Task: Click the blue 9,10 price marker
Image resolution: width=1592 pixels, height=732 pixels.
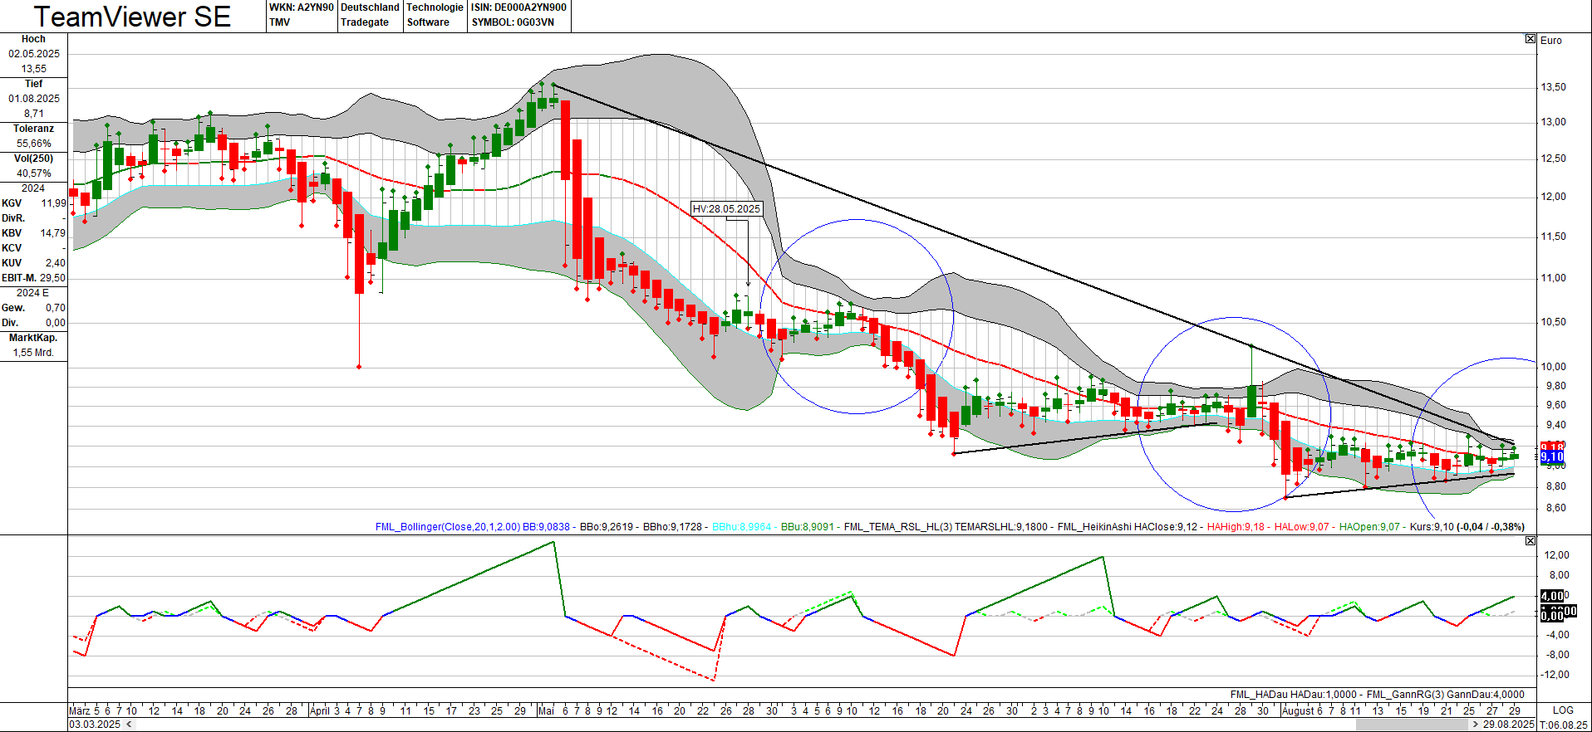Action: tap(1552, 456)
